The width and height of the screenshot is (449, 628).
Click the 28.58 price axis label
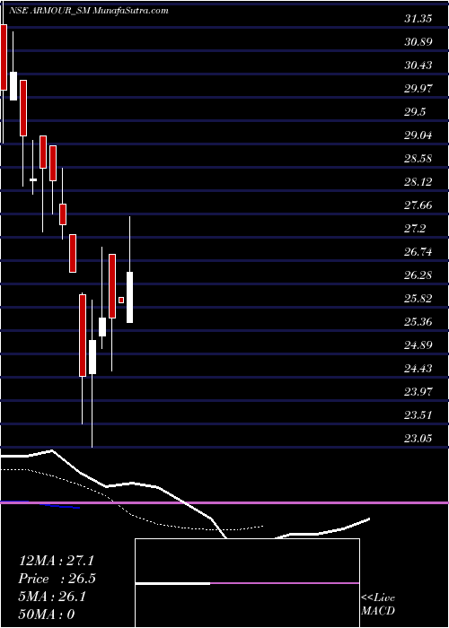(418, 158)
